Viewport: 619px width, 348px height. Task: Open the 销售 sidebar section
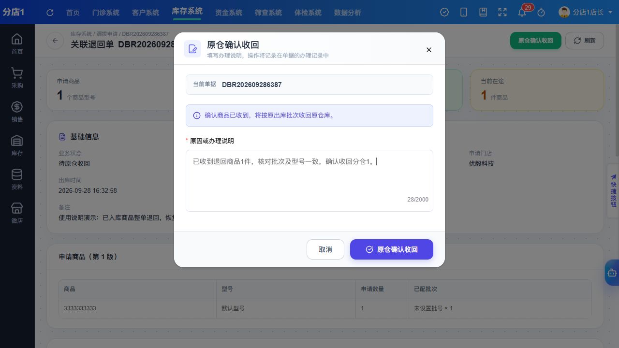(x=17, y=112)
